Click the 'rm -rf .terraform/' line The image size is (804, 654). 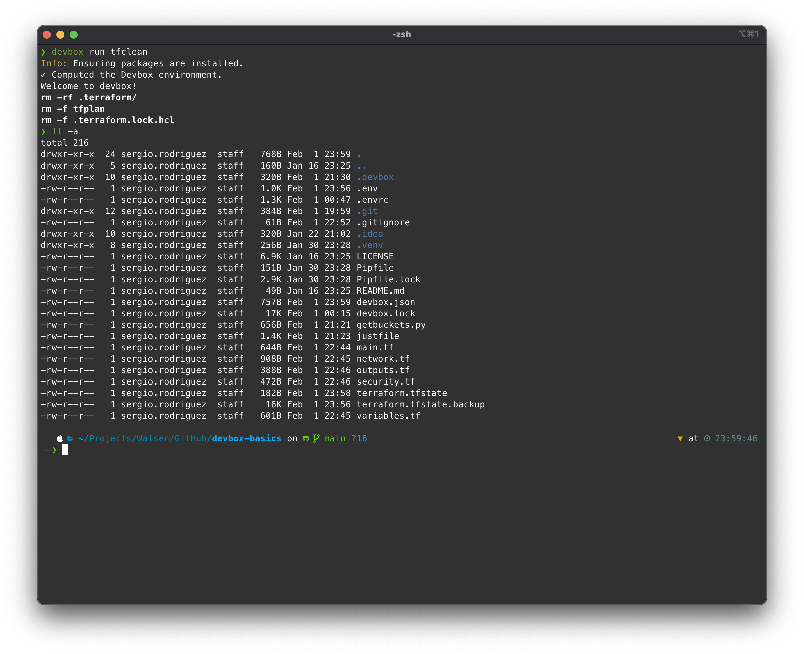click(89, 98)
